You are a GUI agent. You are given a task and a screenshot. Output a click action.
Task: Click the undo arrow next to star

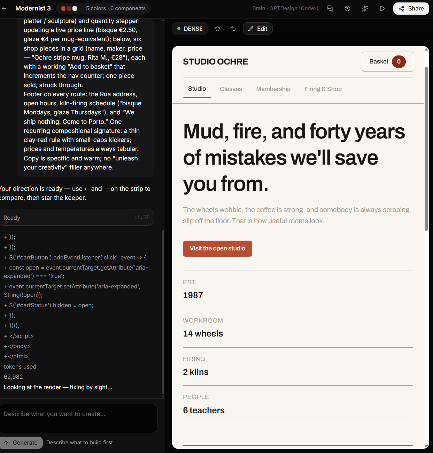[x=233, y=29]
